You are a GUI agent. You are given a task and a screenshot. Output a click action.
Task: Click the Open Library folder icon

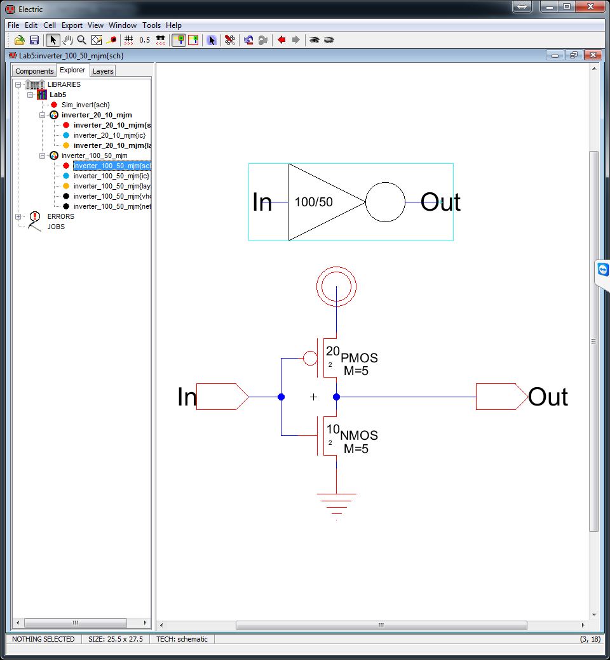(20, 40)
